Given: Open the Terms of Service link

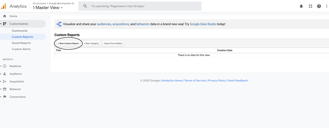Looking at the screenshot, I should tap(195, 81).
